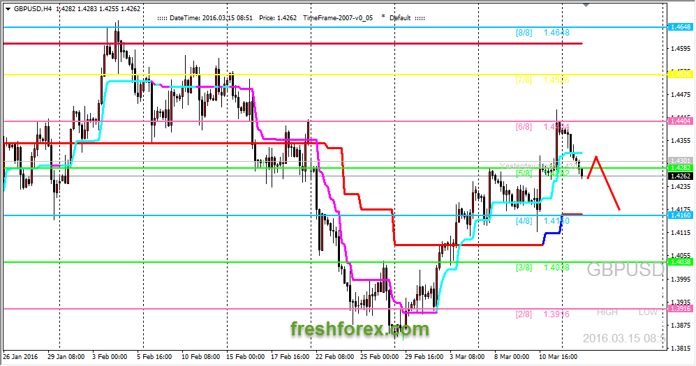The image size is (696, 366).
Task: Click the '29 Feb 16:00' time axis label
Action: pyautogui.click(x=424, y=357)
